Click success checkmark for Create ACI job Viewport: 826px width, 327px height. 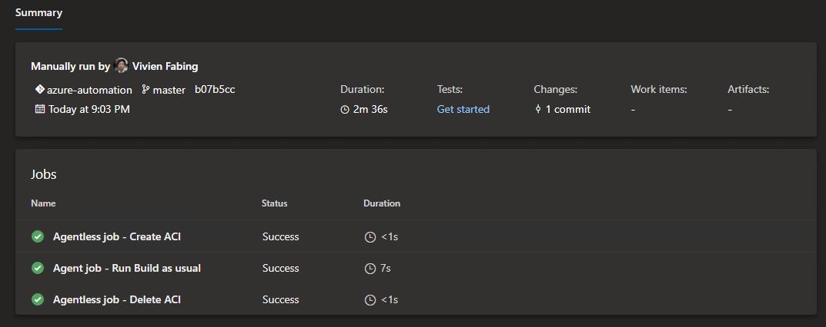point(38,236)
